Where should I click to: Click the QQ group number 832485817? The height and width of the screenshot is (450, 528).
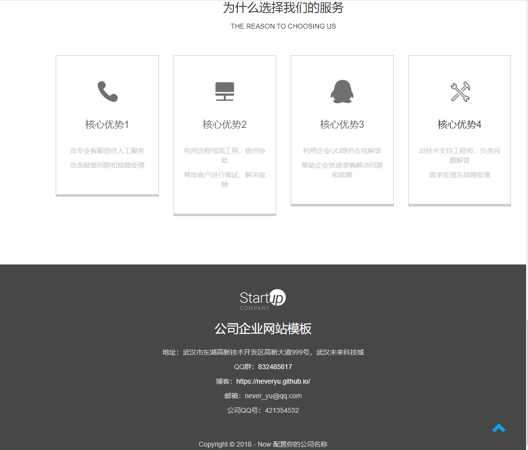point(275,367)
